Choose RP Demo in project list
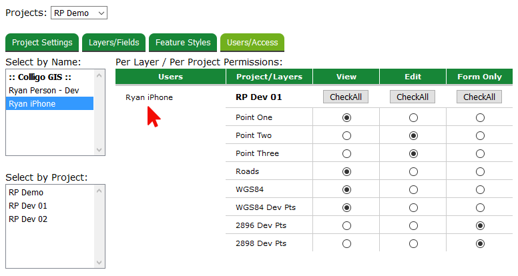Viewport: 518px width, 276px height. tap(25, 193)
